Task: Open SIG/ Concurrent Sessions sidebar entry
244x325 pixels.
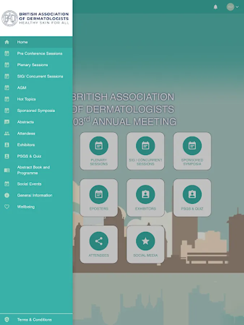Action: tap(36, 76)
